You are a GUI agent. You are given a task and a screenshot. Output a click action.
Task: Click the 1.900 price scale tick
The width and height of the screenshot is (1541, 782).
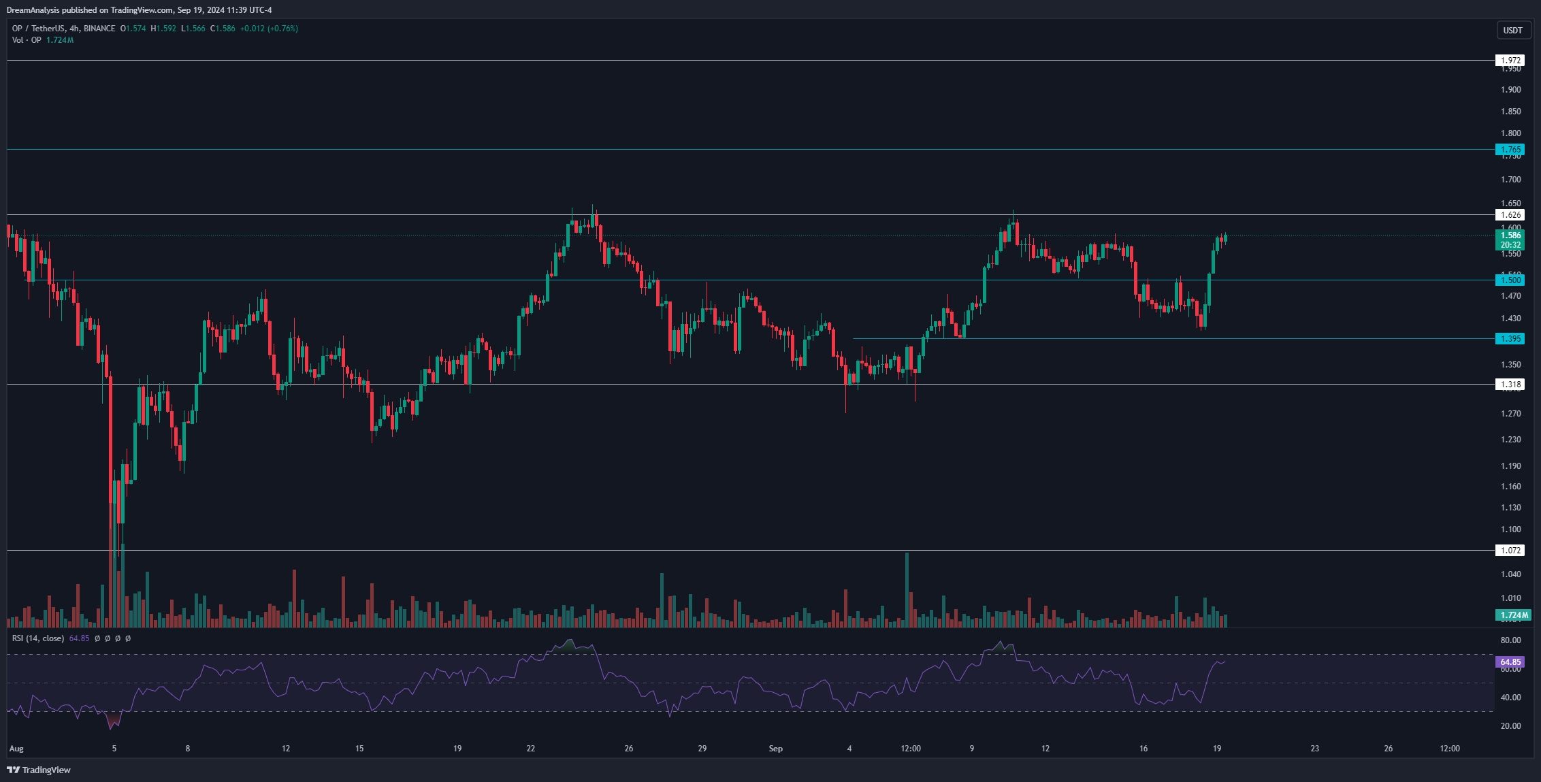click(1510, 90)
